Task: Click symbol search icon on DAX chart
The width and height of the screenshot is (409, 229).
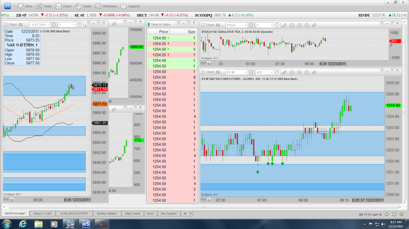Action: [54, 25]
